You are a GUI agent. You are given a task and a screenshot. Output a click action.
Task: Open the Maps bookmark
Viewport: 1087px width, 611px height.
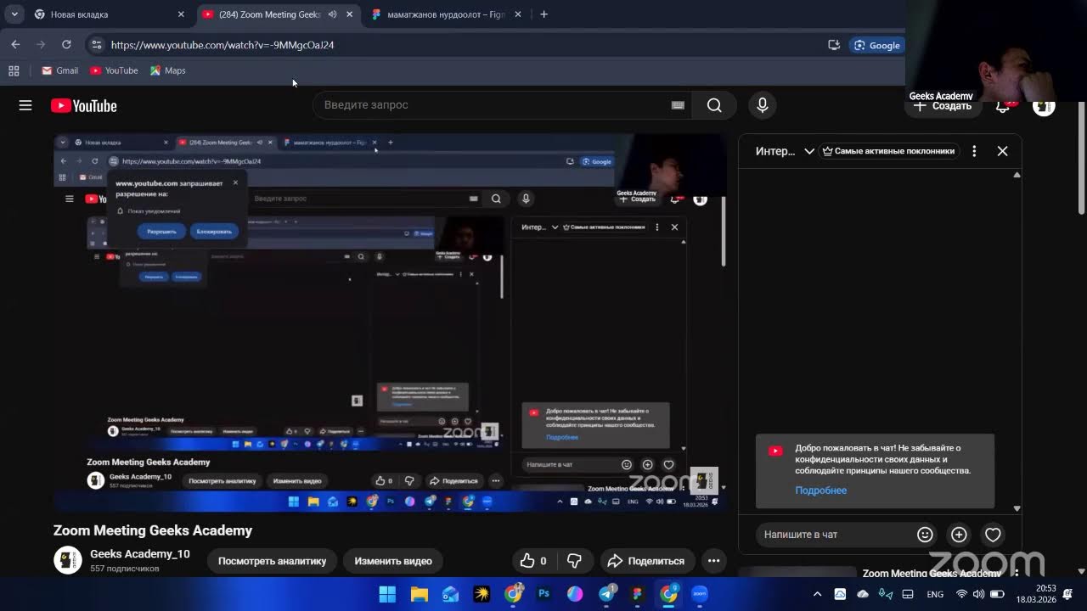coord(167,70)
